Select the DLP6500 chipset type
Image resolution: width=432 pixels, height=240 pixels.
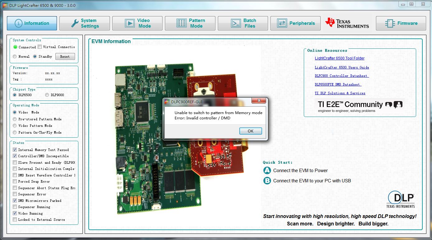15,95
